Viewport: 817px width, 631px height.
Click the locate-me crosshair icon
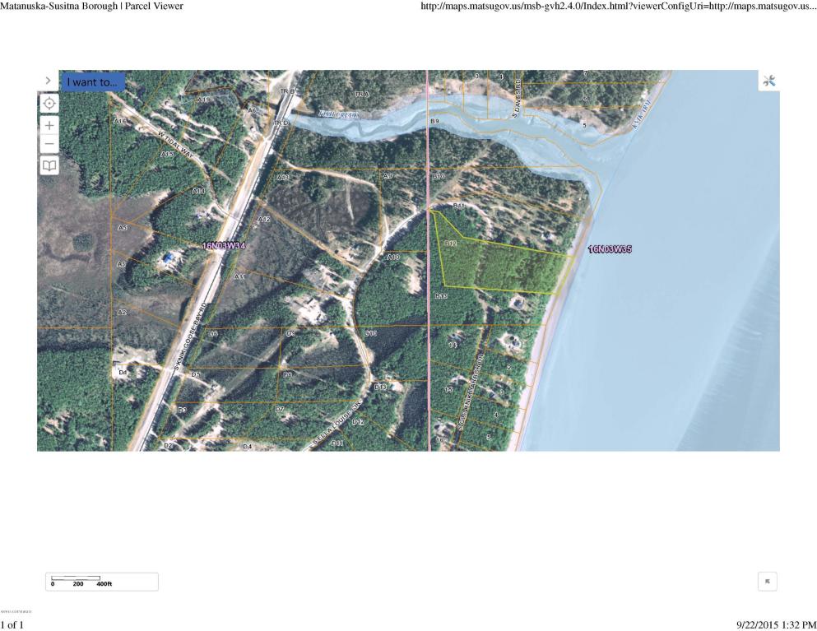tap(49, 103)
